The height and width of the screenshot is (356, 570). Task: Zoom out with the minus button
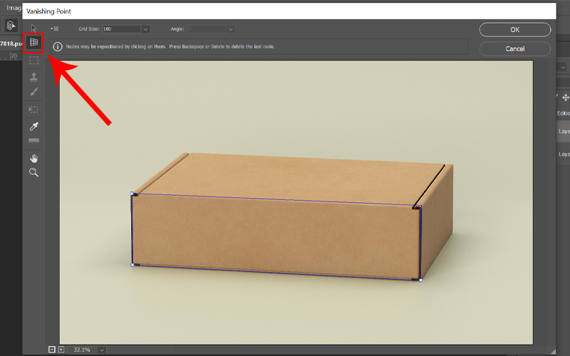(x=51, y=350)
